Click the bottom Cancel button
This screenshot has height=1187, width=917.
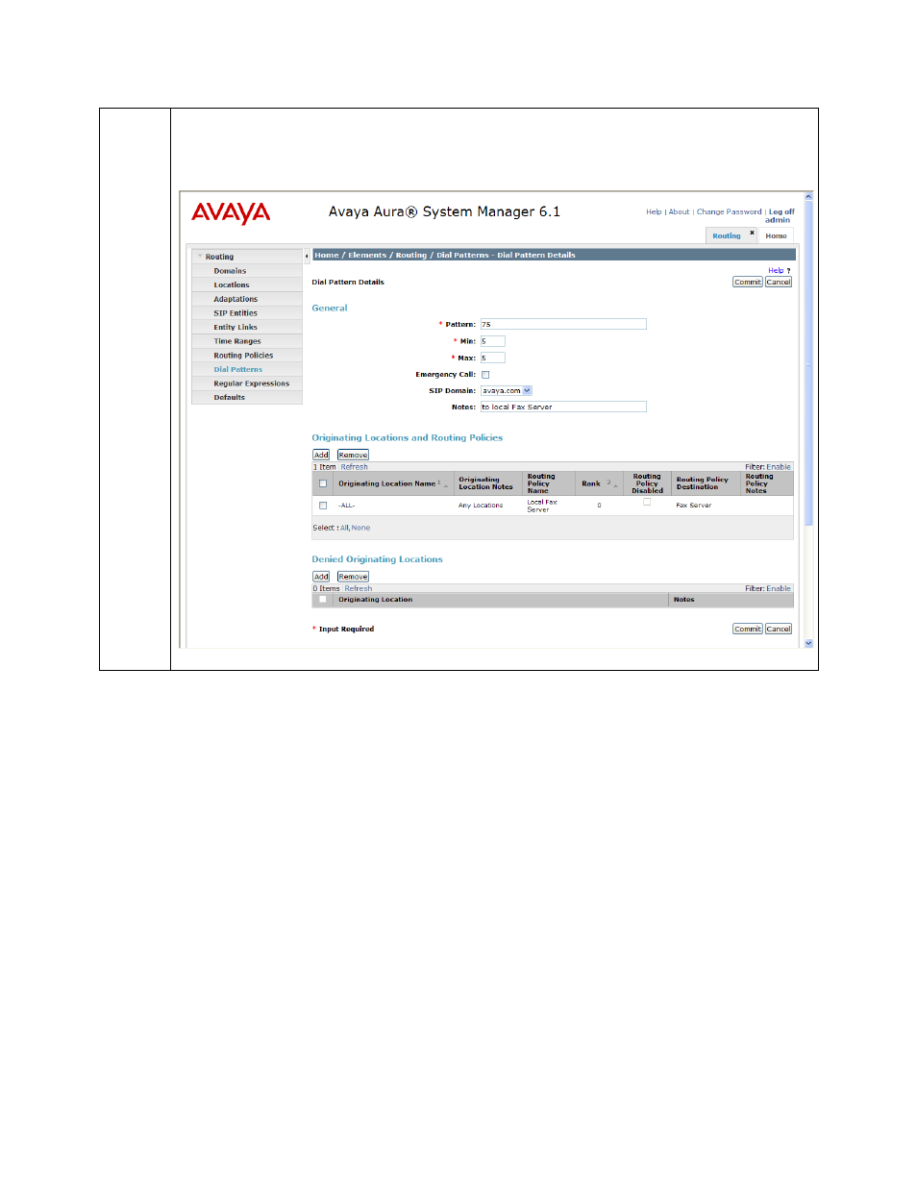(779, 630)
